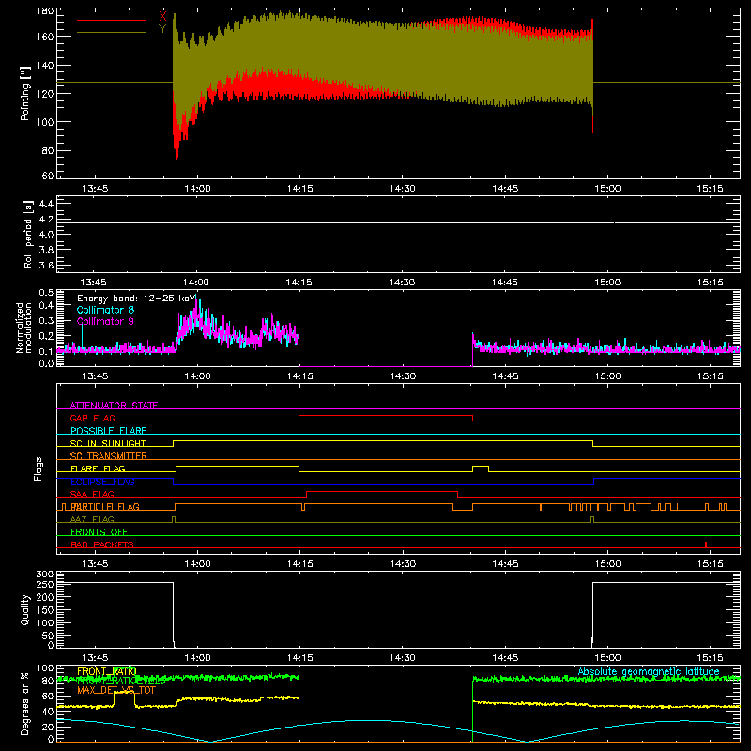Click the 14:30 time label under Roll period plot
Screen dimensions: 751x751
tap(402, 283)
